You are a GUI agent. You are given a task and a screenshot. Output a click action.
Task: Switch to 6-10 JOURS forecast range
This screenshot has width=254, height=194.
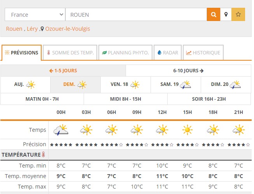pos(188,71)
